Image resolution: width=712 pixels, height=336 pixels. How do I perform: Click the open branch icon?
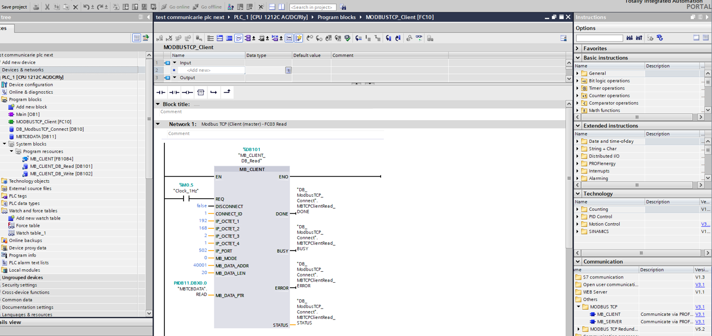click(214, 93)
